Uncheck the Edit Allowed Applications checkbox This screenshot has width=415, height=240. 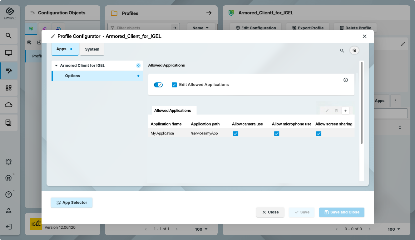[174, 85]
